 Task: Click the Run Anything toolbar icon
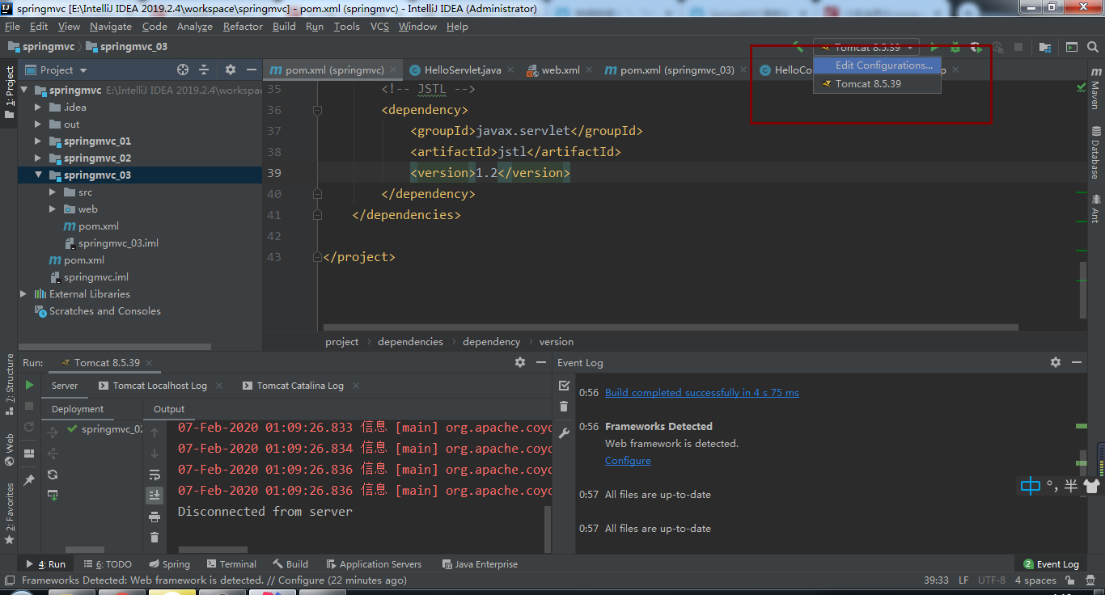[1072, 48]
